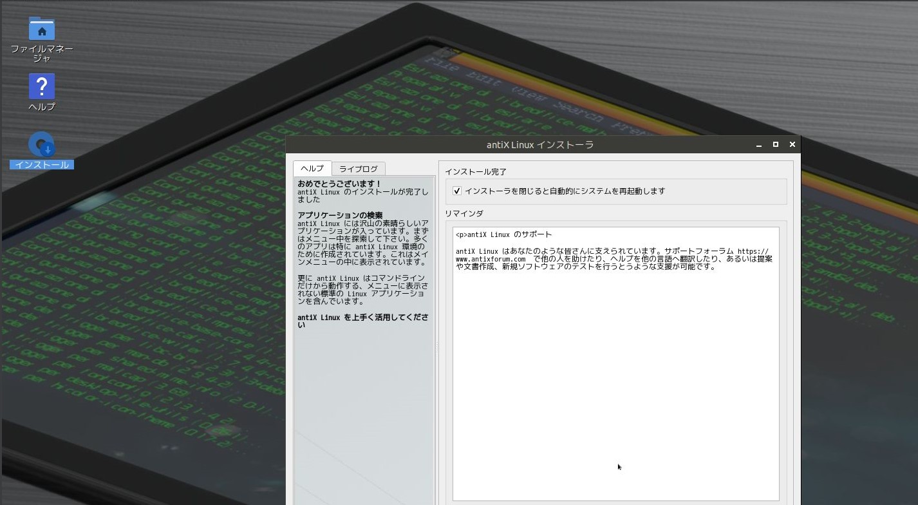Close the antiX Linux installer window

[792, 145]
